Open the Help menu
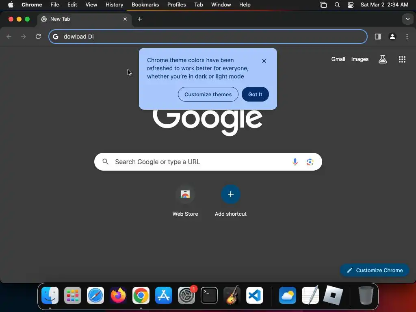416x312 pixels. (245, 5)
